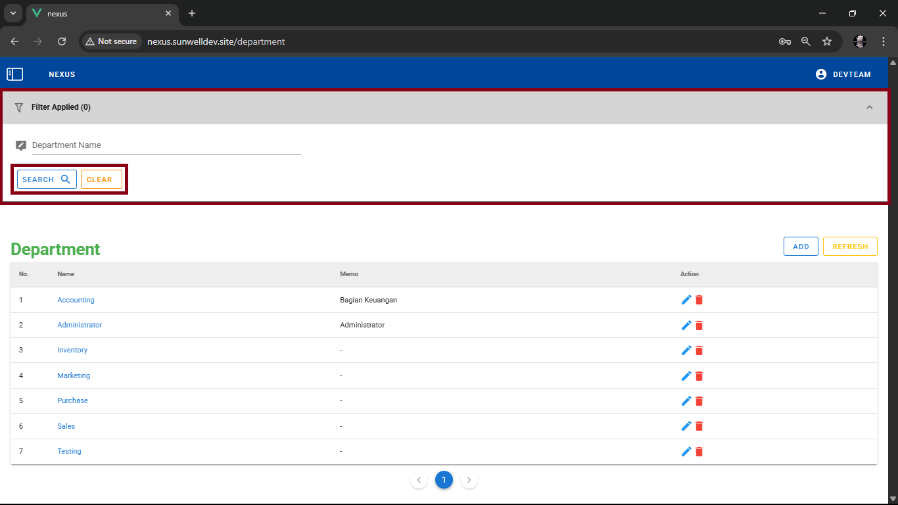Click edit pencil icon for Accounting
Image resolution: width=898 pixels, height=505 pixels.
686,300
